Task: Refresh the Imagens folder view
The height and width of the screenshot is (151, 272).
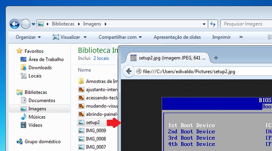Action: tap(213, 24)
